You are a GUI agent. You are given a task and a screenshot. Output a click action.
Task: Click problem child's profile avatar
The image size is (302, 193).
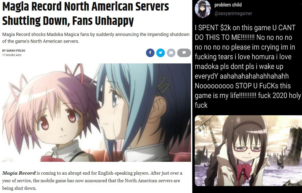203,10
